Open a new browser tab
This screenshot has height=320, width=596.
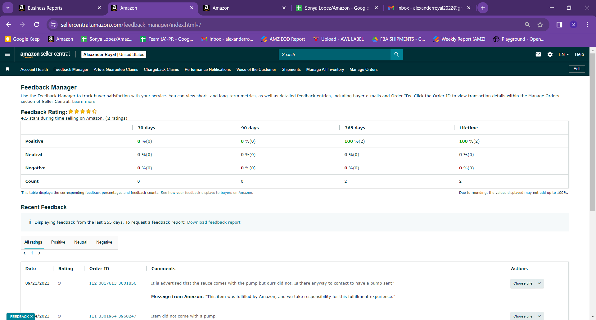click(x=483, y=8)
